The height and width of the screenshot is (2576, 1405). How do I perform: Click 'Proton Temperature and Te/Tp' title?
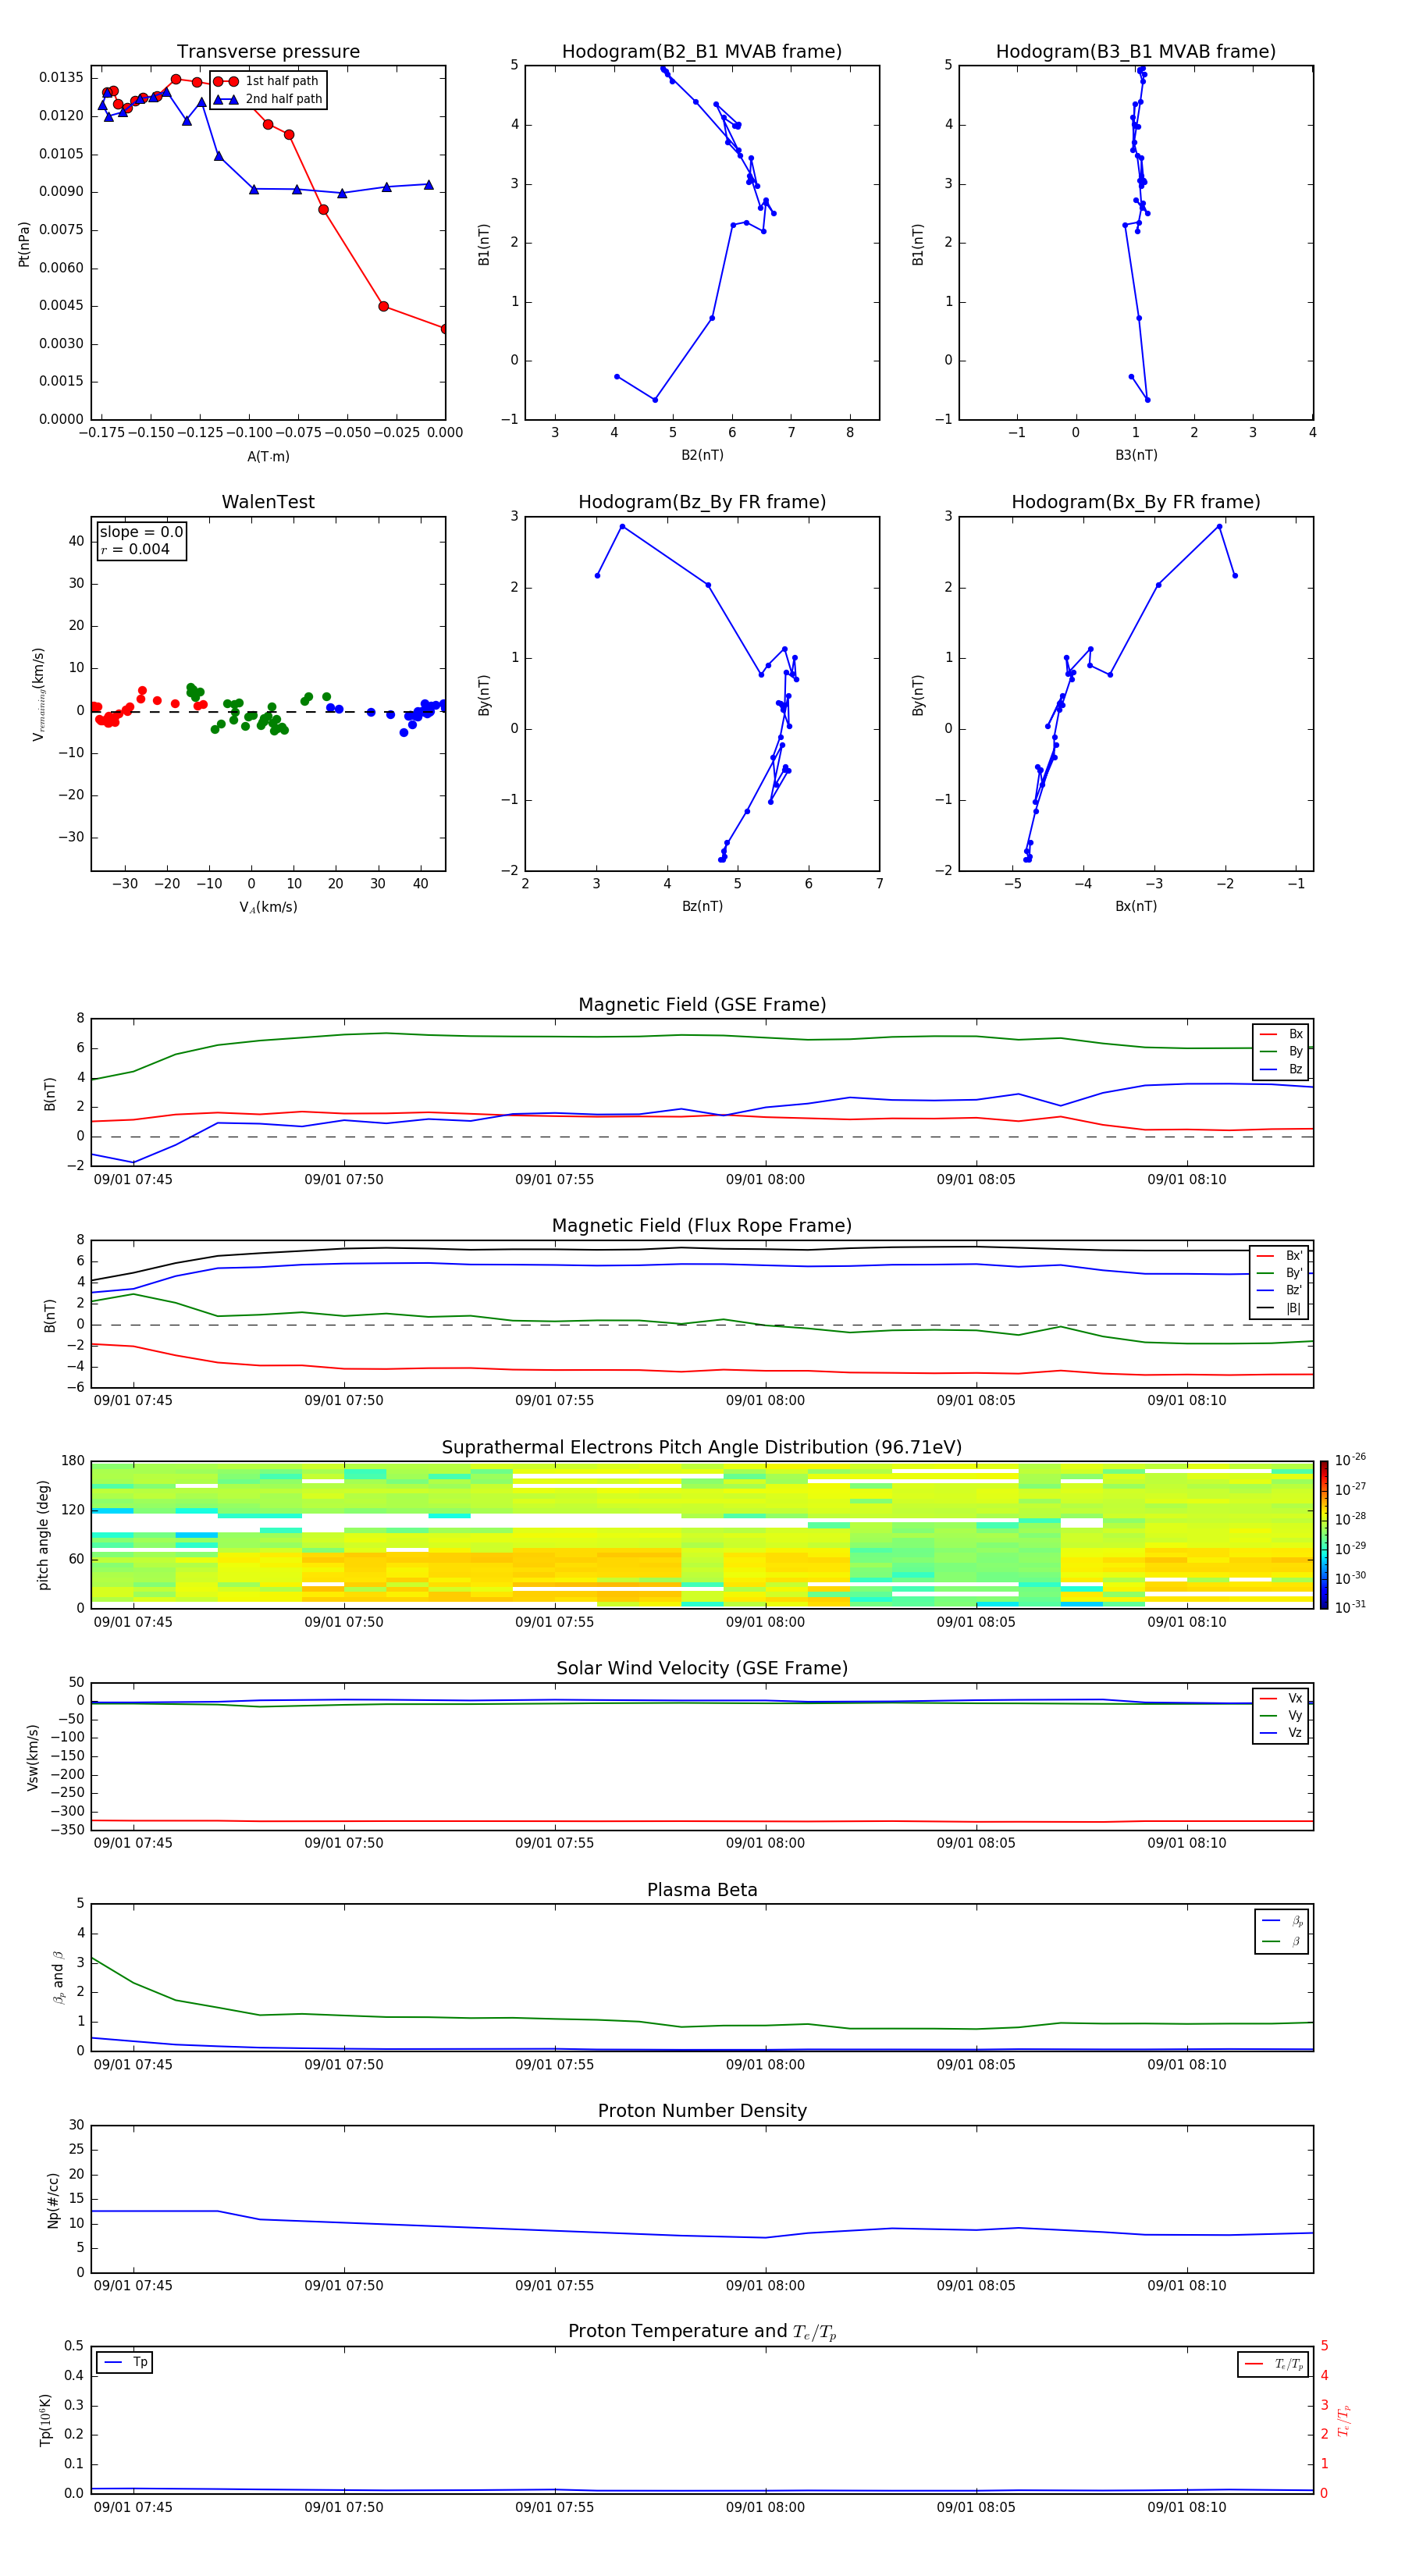(702, 2332)
